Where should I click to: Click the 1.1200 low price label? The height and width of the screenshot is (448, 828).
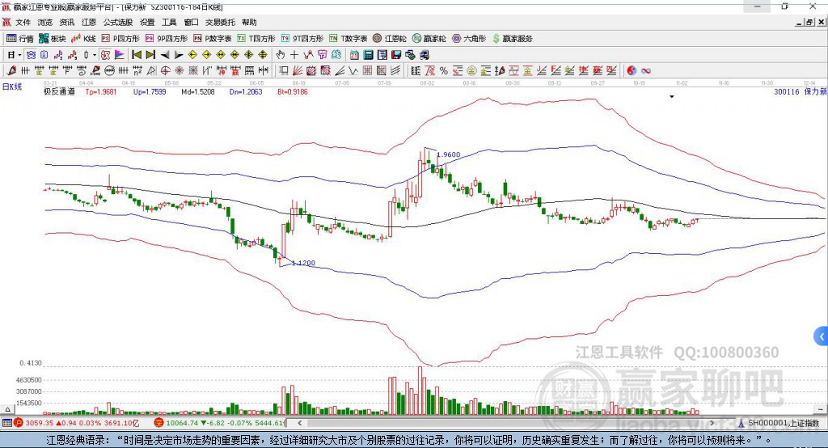point(304,263)
